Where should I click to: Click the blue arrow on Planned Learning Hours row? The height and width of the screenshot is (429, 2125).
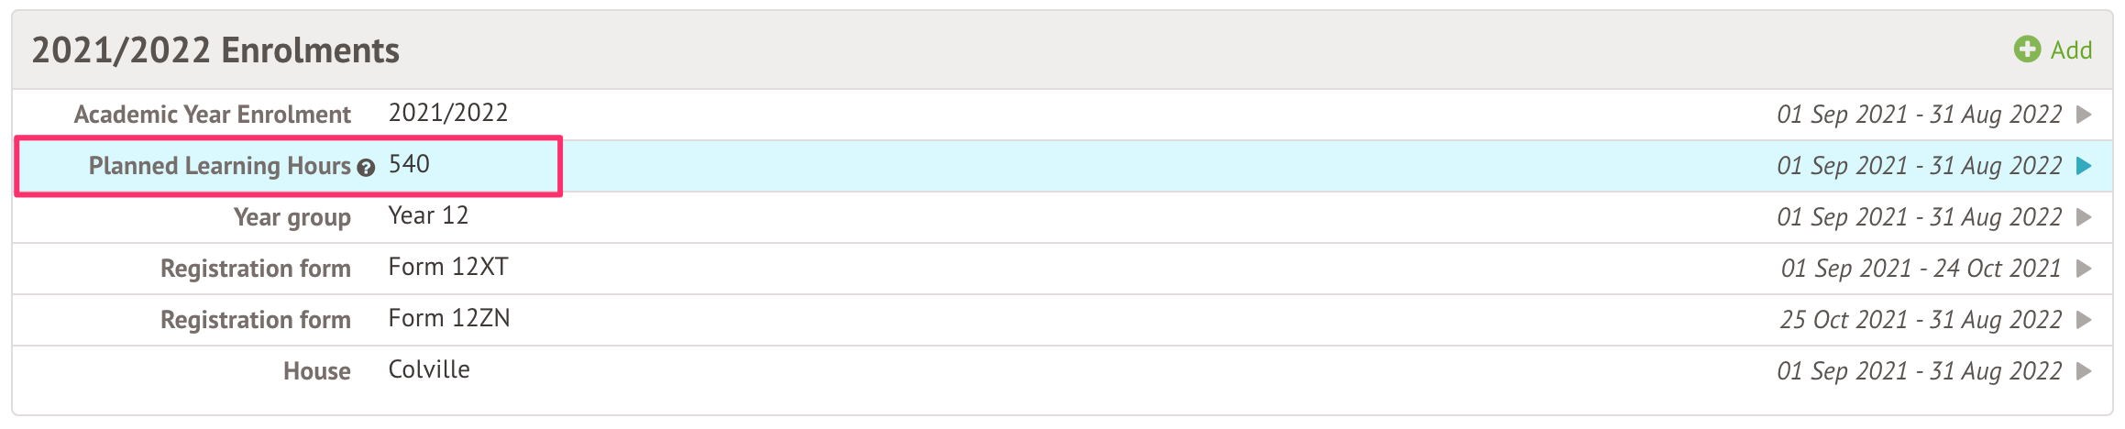click(2084, 166)
